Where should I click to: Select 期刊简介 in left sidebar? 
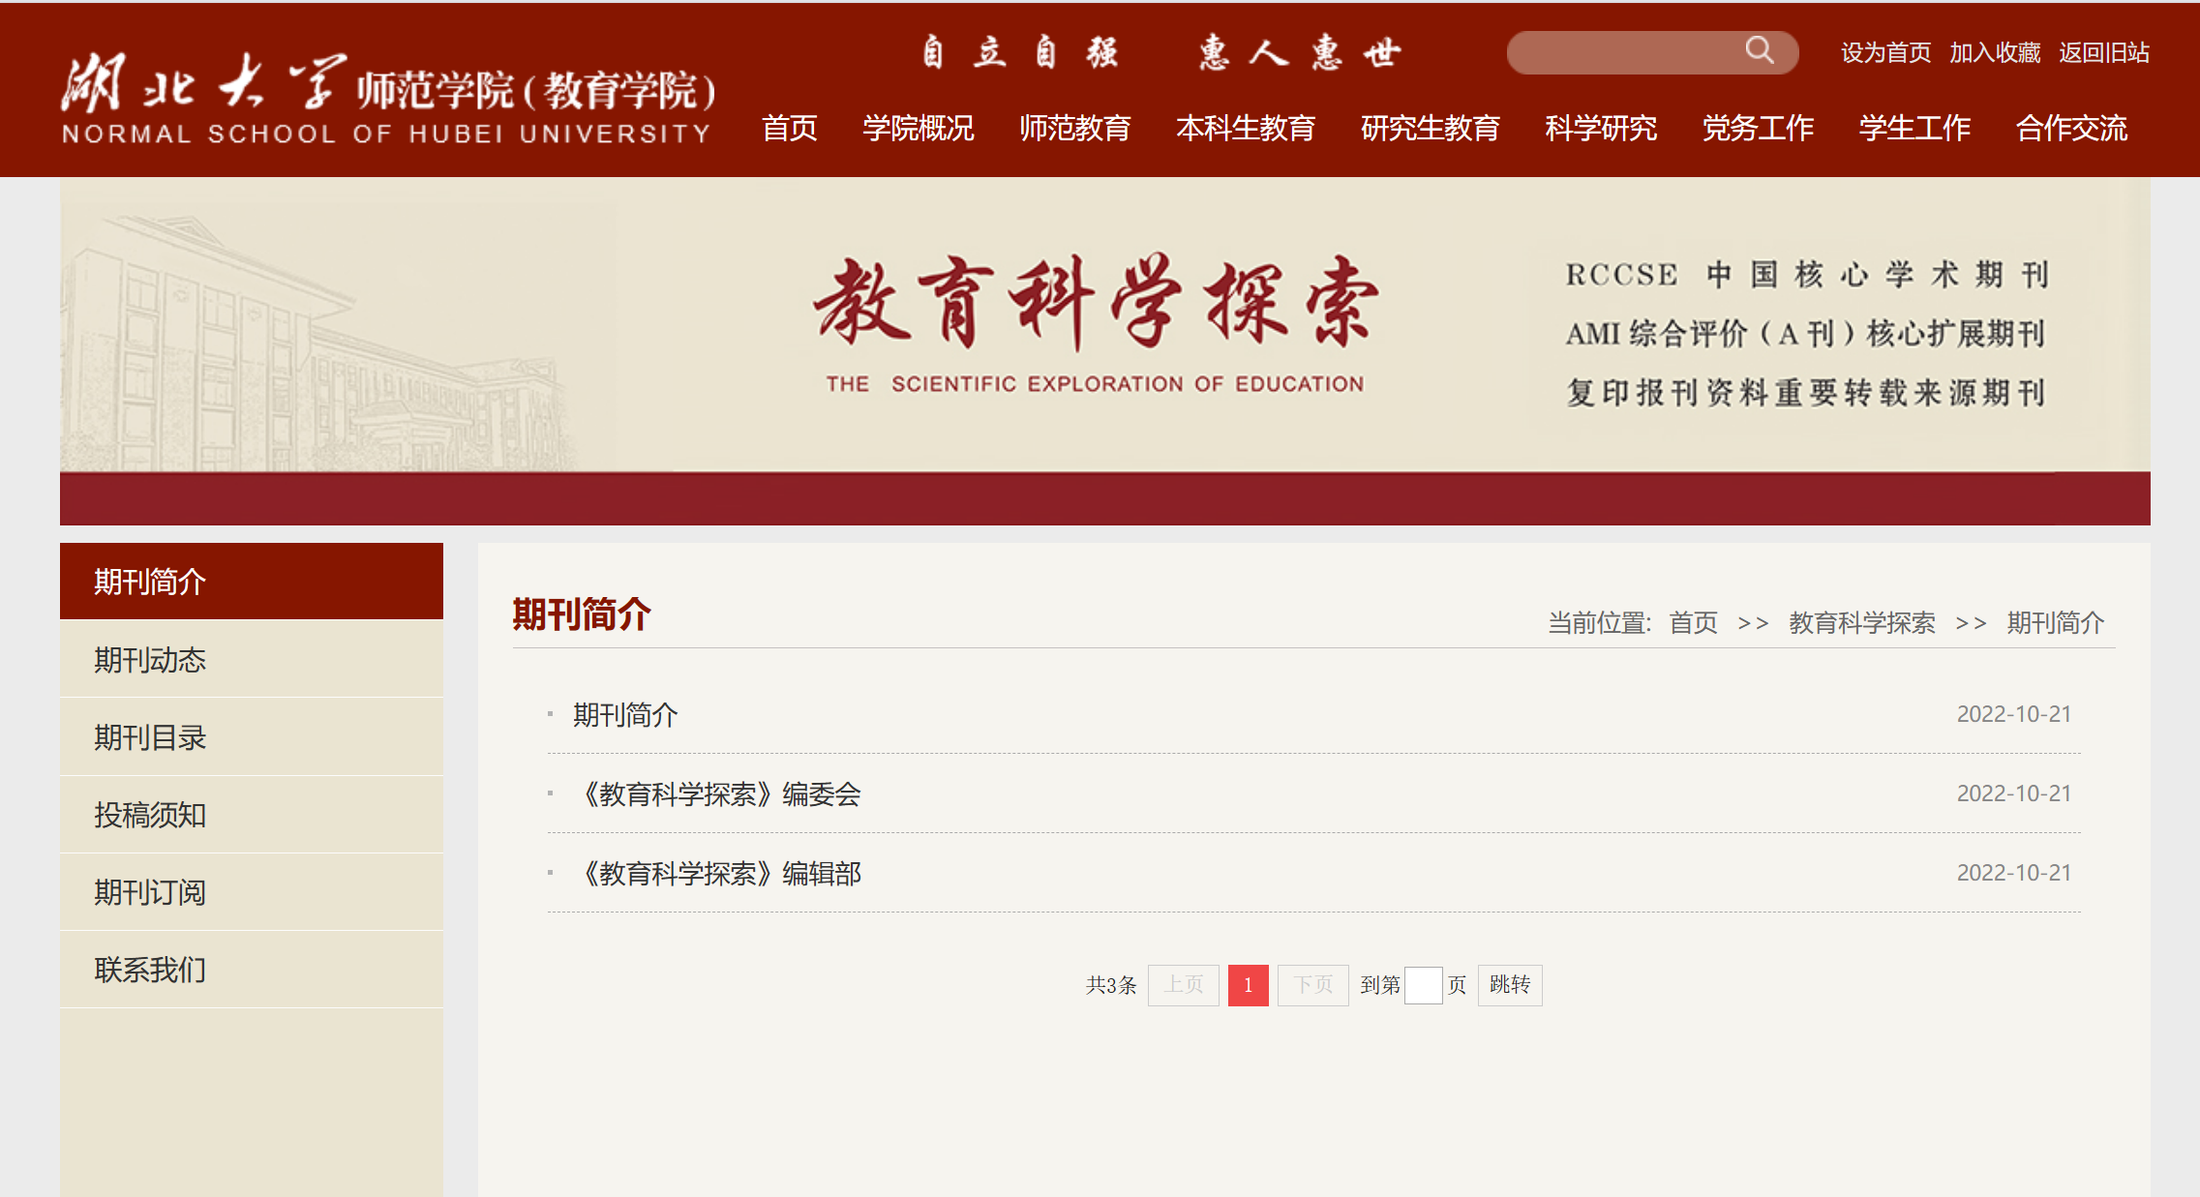pyautogui.click(x=252, y=582)
